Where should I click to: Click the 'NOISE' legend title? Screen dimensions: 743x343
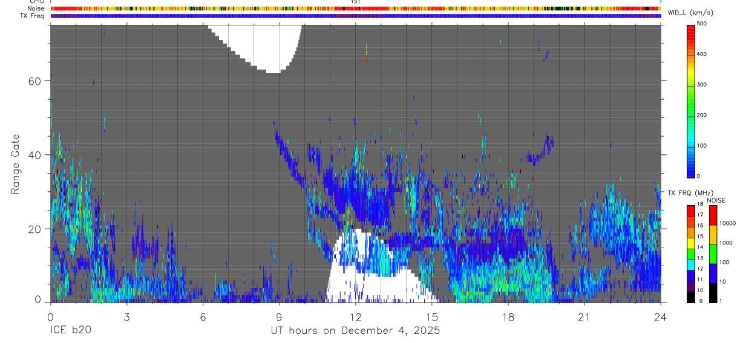click(716, 200)
